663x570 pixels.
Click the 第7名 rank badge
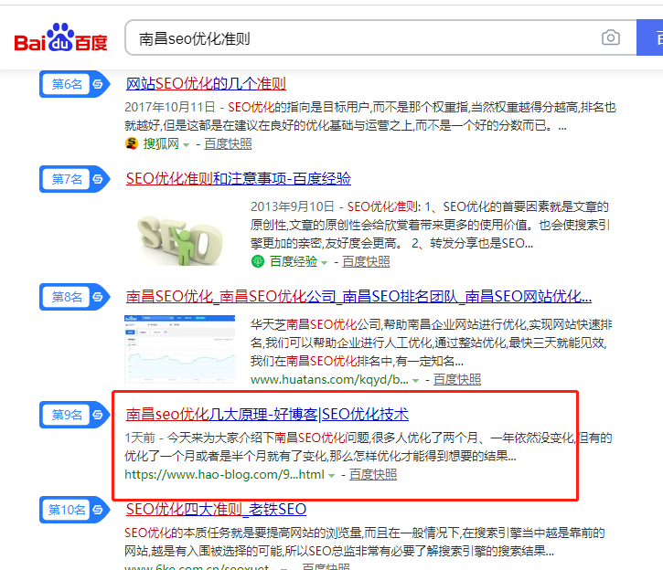click(74, 179)
